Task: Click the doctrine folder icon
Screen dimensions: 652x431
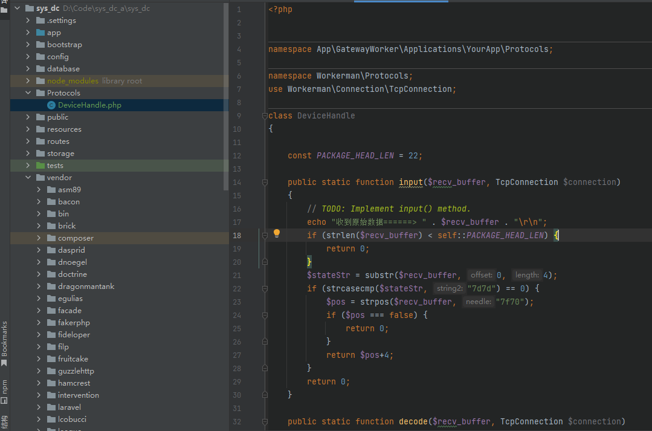Action: [51, 274]
